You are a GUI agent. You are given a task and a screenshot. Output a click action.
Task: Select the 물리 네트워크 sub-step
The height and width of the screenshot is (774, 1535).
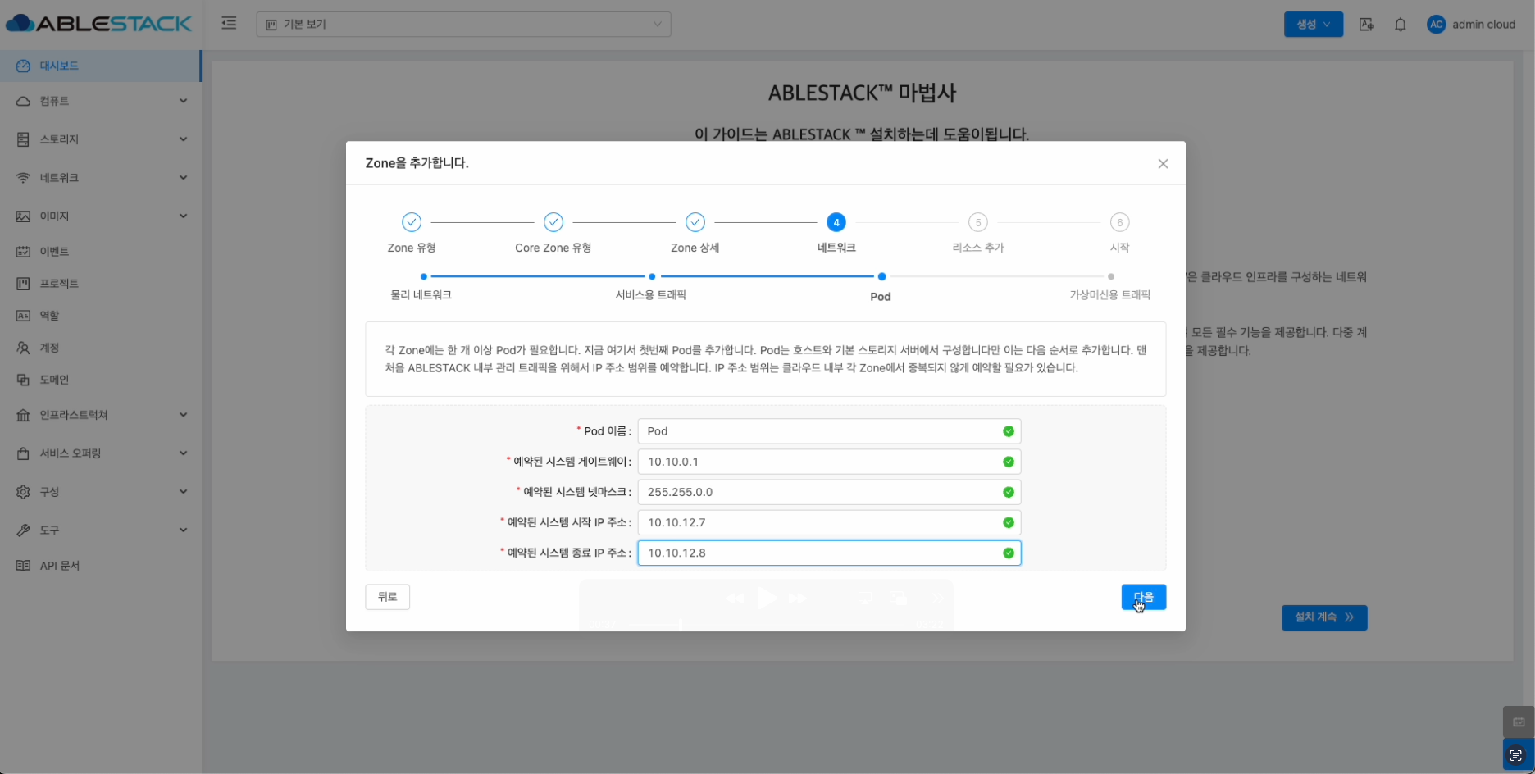423,277
